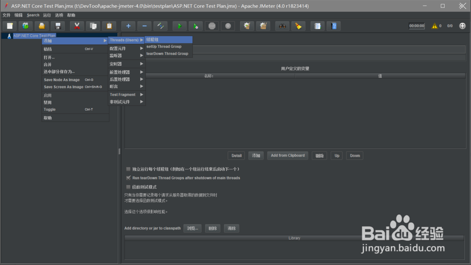Click the Detail button

(x=236, y=156)
